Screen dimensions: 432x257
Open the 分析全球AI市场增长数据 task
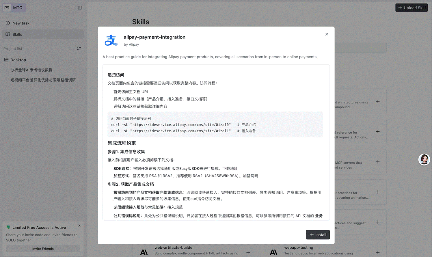coord(31,70)
